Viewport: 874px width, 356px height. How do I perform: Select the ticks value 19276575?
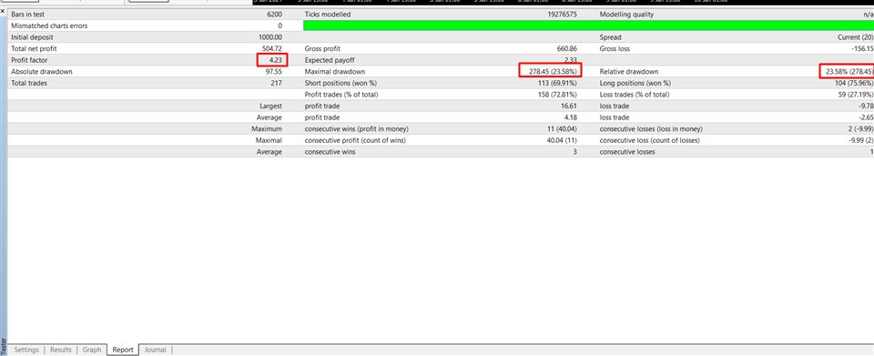pos(563,15)
